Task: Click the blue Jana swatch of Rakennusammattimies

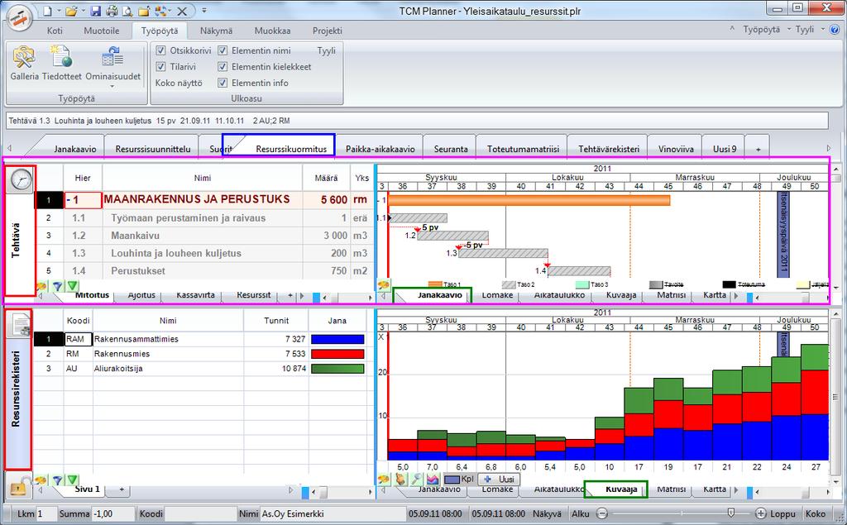Action: pyautogui.click(x=337, y=339)
